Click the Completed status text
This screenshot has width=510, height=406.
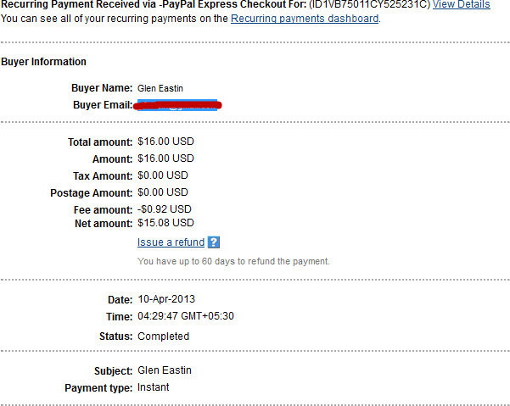163,336
